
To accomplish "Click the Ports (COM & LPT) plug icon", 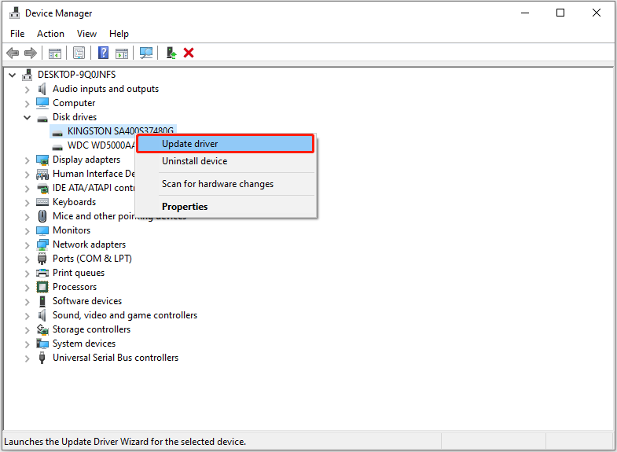I will click(42, 259).
